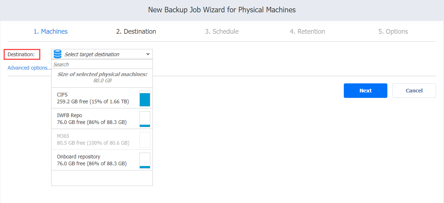444x203 pixels.
Task: Open the Advanced options link
Action: click(x=29, y=68)
